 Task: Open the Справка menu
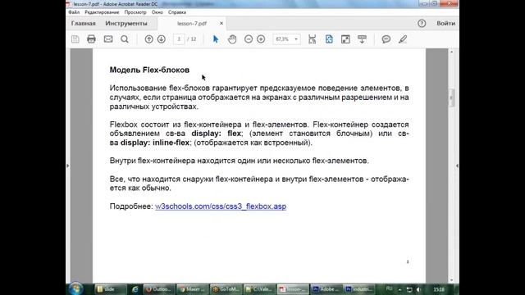(x=177, y=12)
